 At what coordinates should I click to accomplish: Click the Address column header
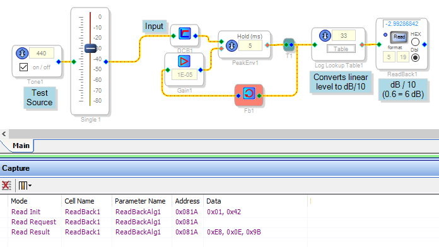(x=187, y=201)
